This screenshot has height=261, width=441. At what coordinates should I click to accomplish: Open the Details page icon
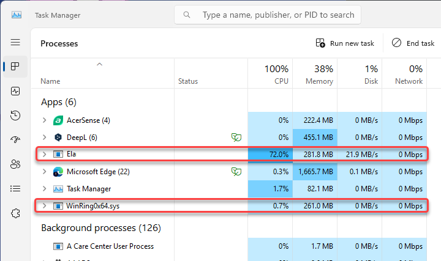15,189
